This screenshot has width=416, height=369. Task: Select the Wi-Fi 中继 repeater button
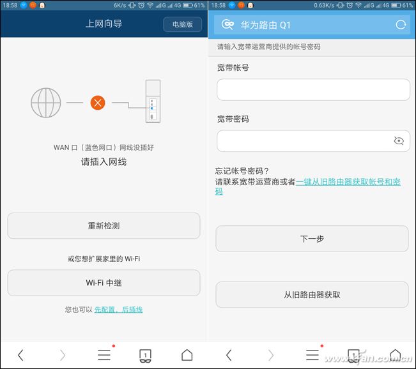tap(104, 283)
